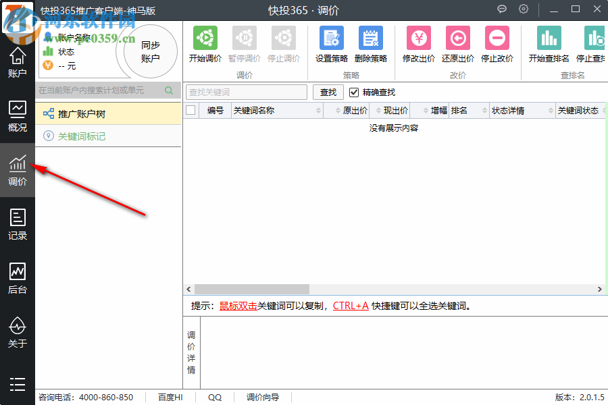Click the 版本: 2.0.1.5 version text
This screenshot has height=405, width=608.
pos(580,398)
